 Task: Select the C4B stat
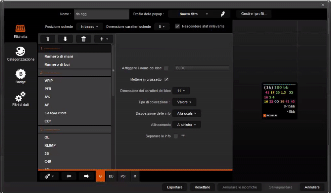(74, 162)
